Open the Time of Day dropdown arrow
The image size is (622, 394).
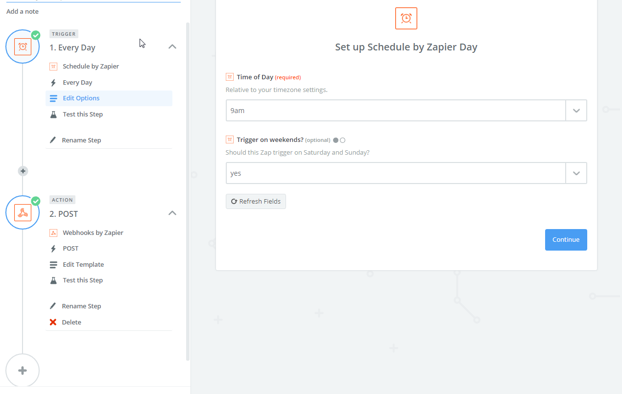point(576,111)
